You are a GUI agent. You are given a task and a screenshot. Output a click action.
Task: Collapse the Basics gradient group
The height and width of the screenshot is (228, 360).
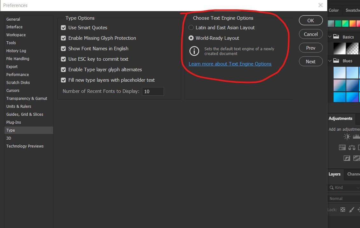pos(330,37)
